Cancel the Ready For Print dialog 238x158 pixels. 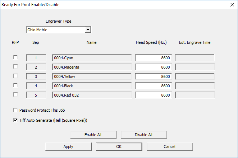[x=169, y=147]
